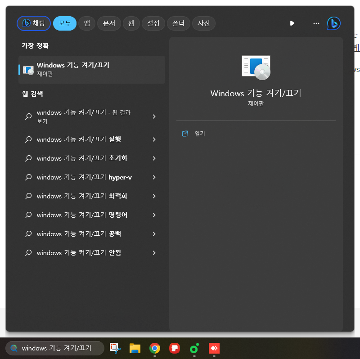This screenshot has width=360, height=359.
Task: Select the suggestion ending with 명령어
Action: click(92, 215)
